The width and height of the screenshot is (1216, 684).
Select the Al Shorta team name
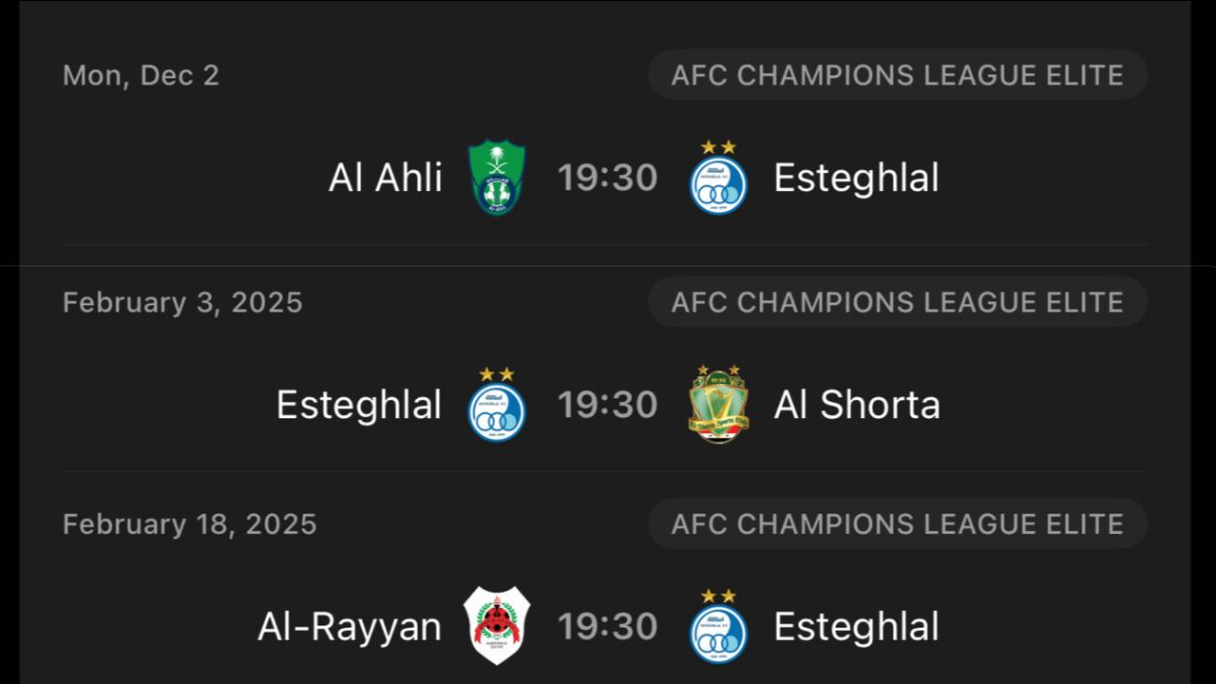point(856,405)
